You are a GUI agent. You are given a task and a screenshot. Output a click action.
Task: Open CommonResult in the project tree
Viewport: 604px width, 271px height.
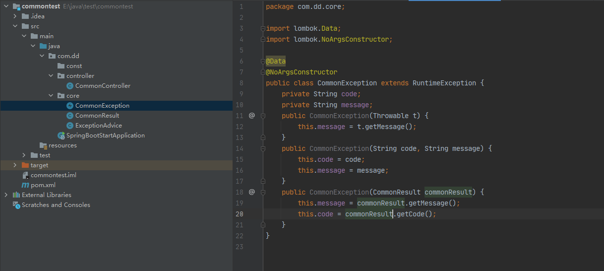[97, 116]
